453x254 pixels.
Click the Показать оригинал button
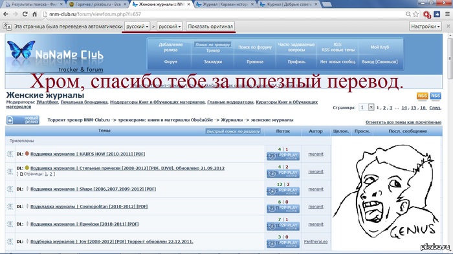[x=210, y=26]
